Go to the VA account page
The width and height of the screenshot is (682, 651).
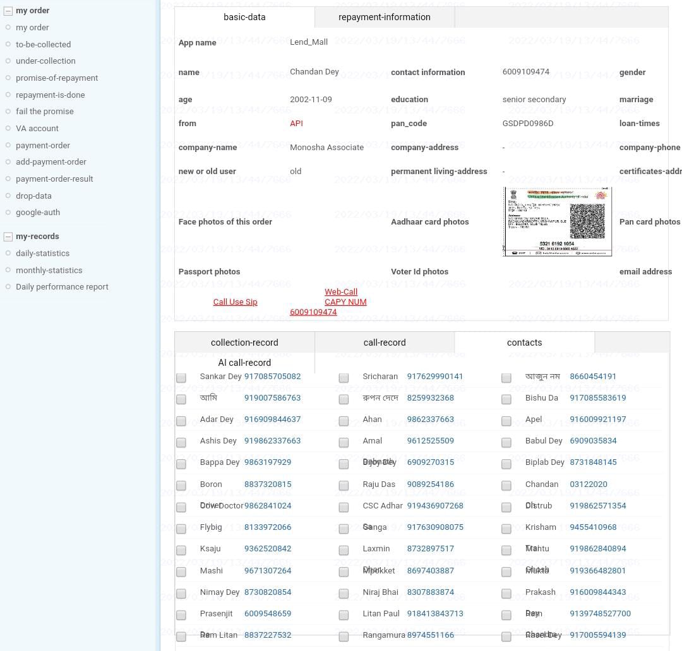pos(37,128)
